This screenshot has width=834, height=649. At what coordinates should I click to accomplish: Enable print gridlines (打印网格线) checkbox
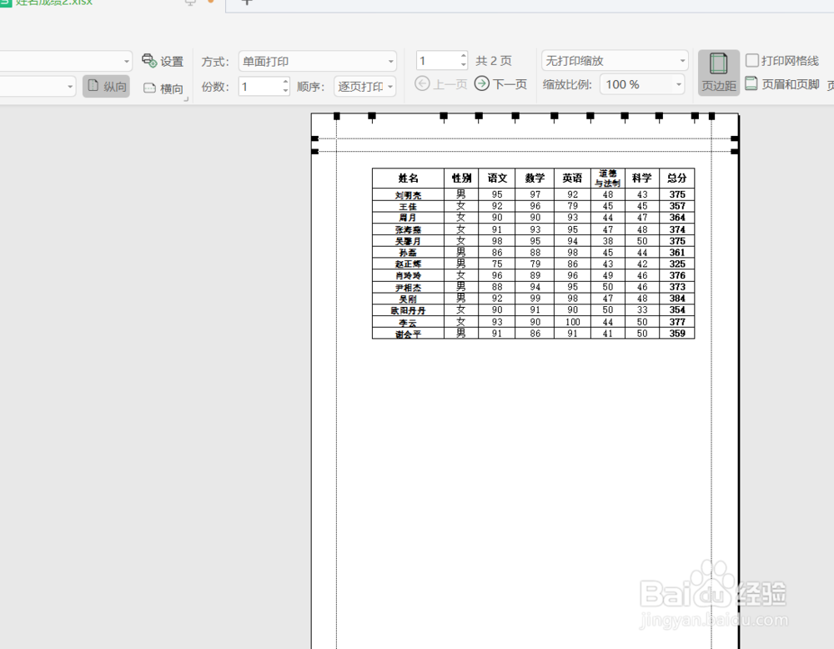[x=751, y=61]
